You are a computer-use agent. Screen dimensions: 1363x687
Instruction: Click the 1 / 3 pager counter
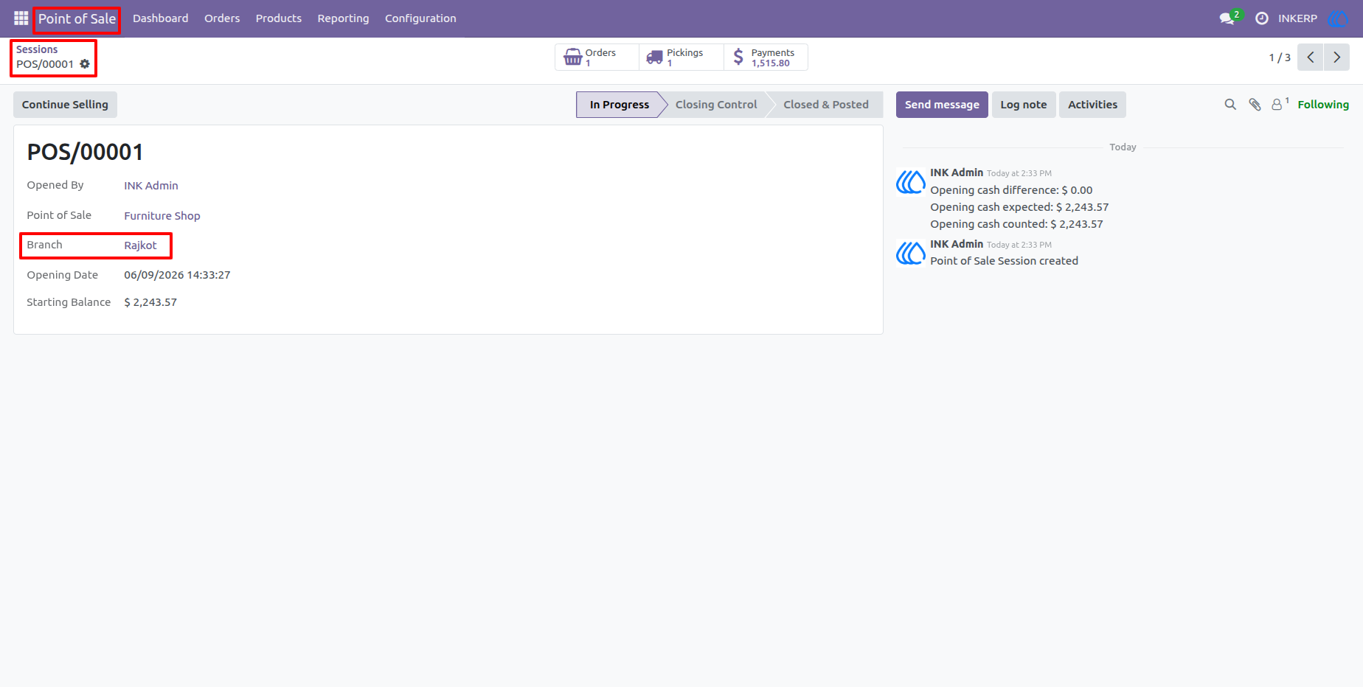click(1280, 57)
